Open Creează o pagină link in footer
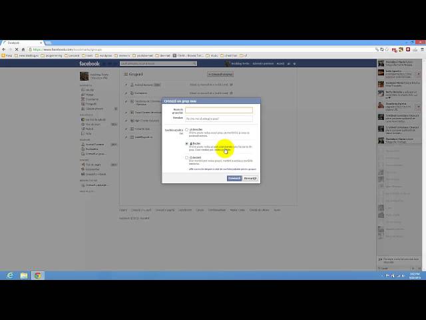The width and height of the screenshot is (426, 320). point(165,210)
